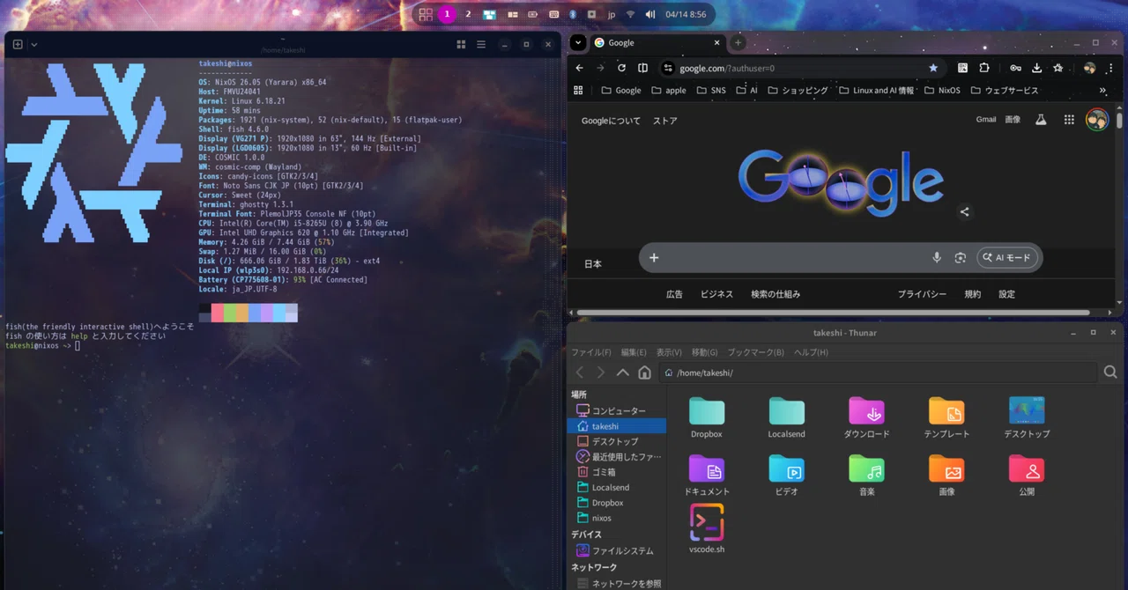
Task: Open the Google apps grid
Action: click(1069, 120)
